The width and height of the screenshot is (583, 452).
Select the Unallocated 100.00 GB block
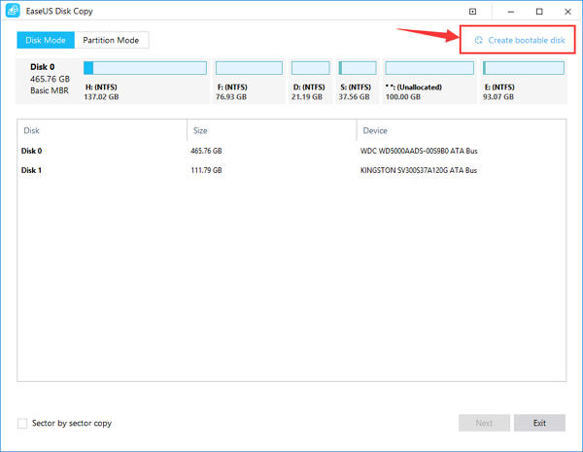click(x=429, y=81)
